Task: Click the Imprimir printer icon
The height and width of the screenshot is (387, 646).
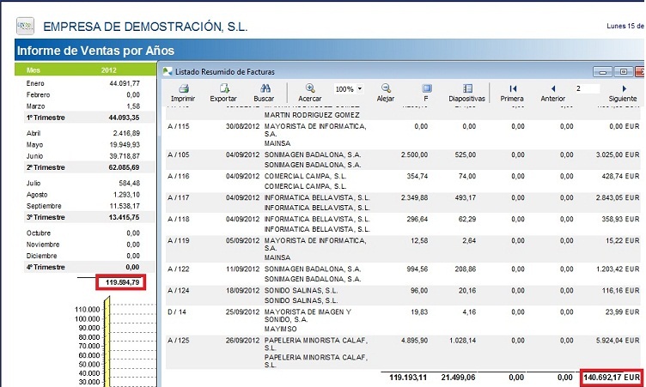Action: (x=183, y=88)
